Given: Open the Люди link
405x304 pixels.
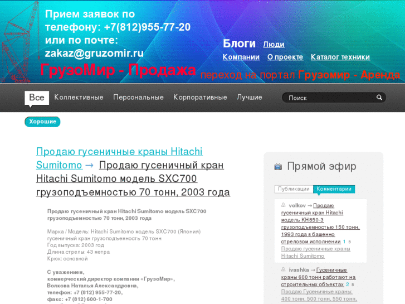Looking at the screenshot, I should coord(274,45).
